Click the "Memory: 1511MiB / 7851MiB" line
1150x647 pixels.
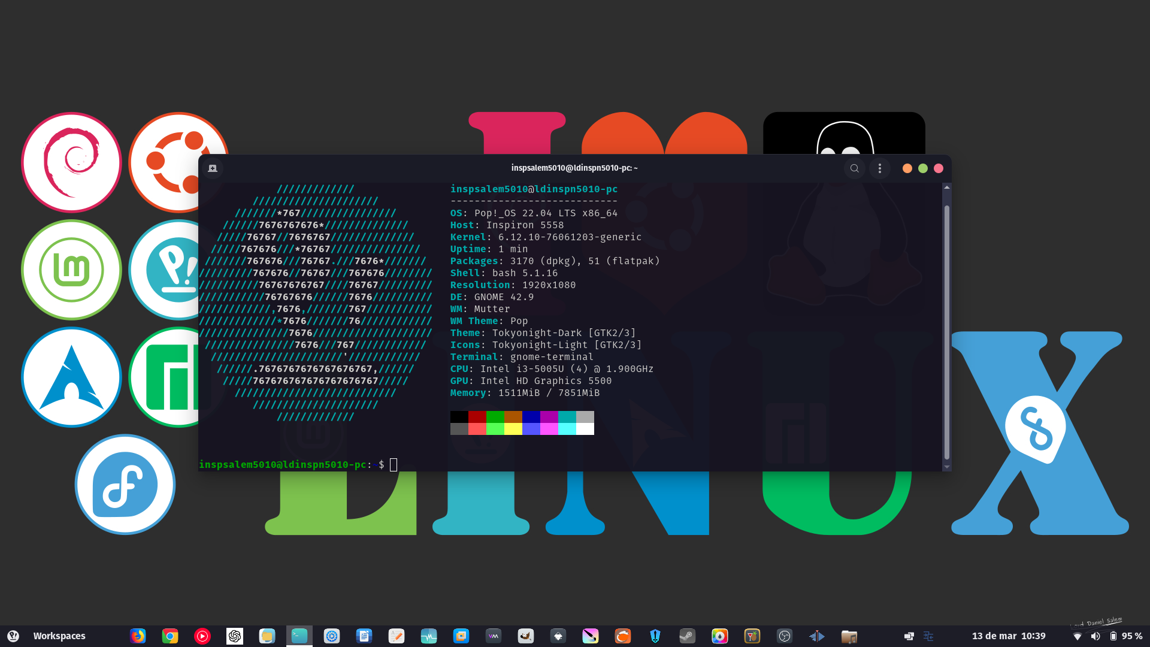[525, 393]
